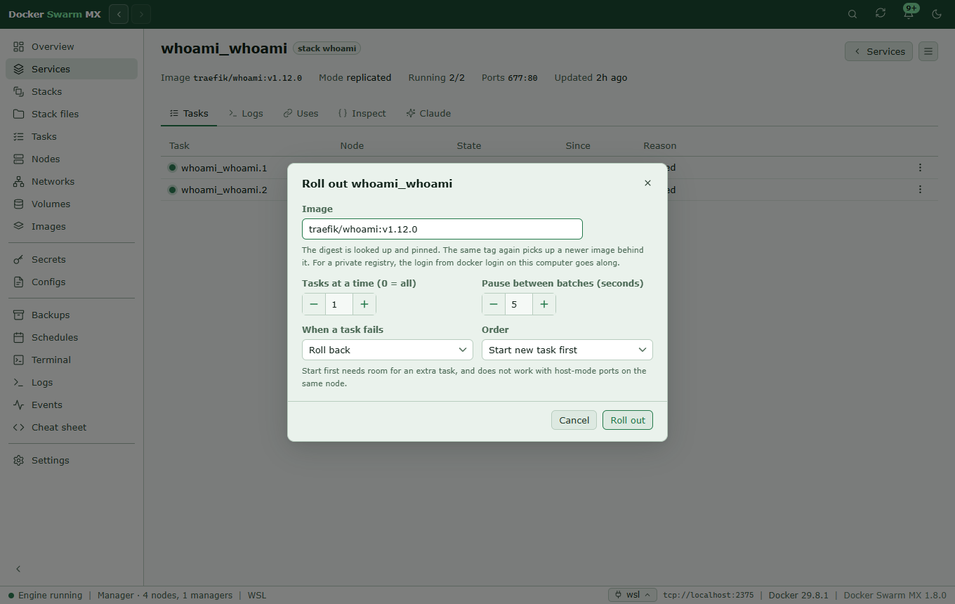Open notifications bell with 9+ badge

pos(909,14)
